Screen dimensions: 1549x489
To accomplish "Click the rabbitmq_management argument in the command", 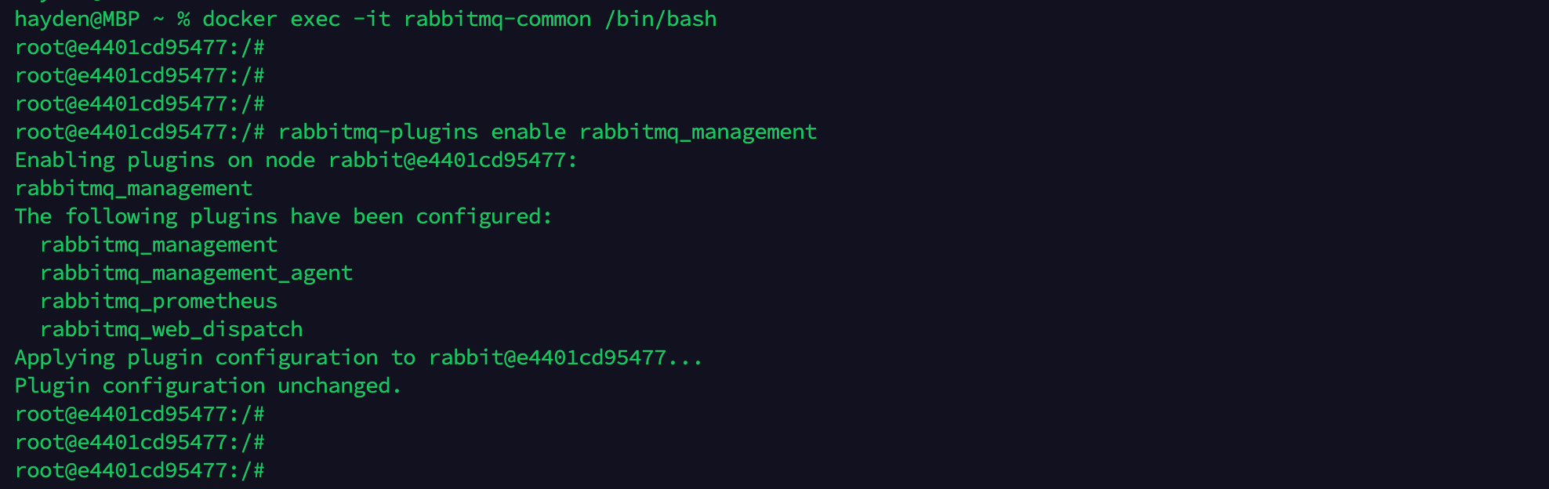I will click(698, 132).
